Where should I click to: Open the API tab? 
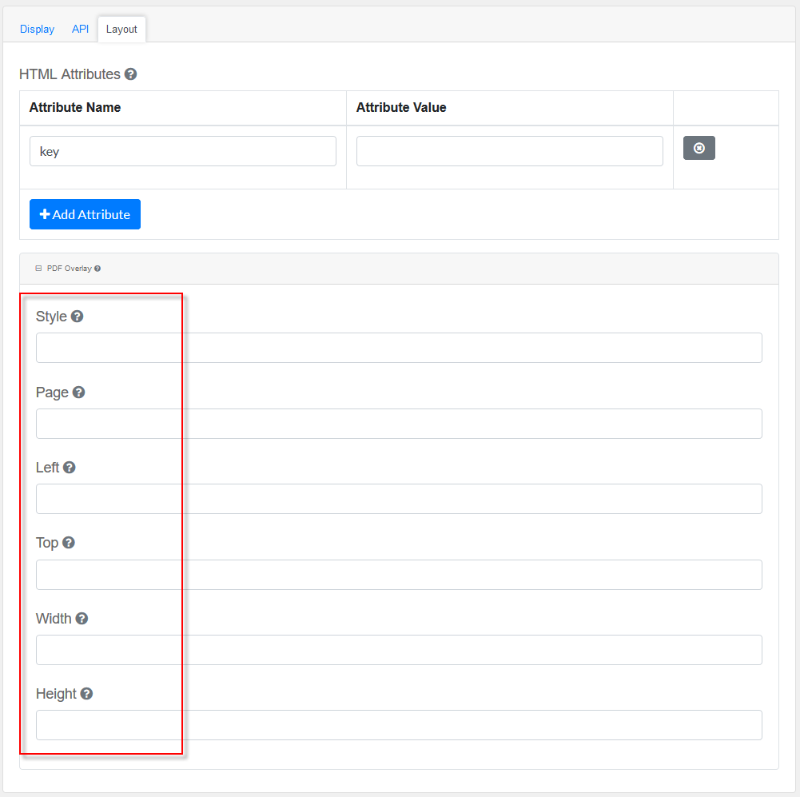pos(80,29)
